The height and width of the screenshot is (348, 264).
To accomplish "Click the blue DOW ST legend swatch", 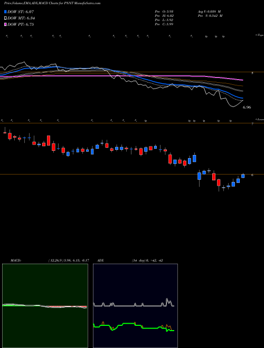I will tap(6, 12).
